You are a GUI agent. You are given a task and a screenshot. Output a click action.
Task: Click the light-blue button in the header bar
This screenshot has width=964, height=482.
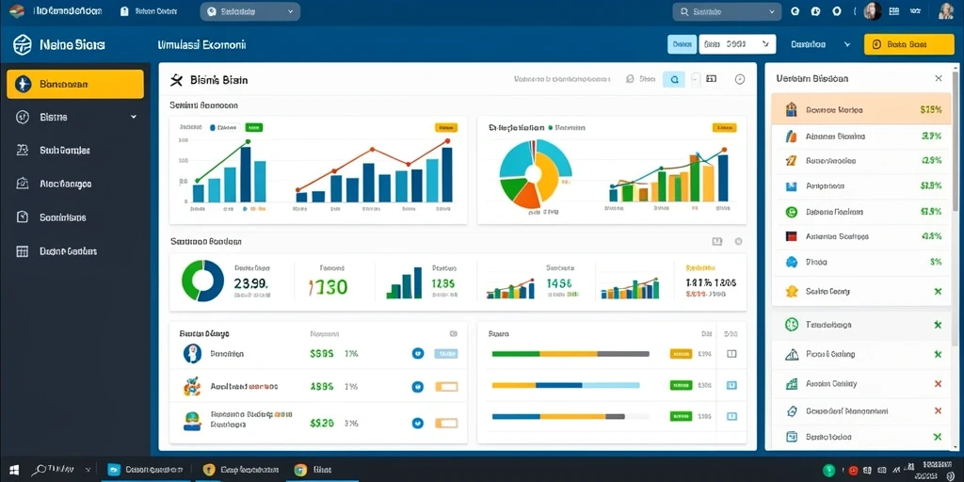[682, 44]
